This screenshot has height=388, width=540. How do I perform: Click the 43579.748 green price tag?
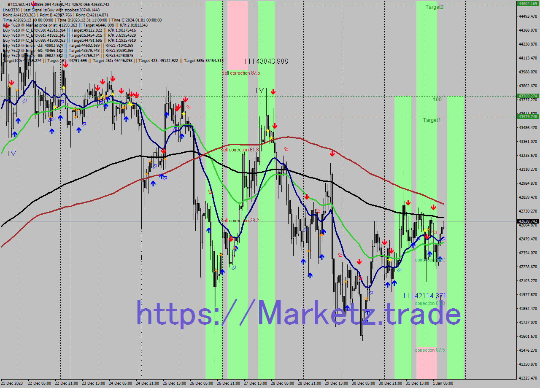click(528, 117)
